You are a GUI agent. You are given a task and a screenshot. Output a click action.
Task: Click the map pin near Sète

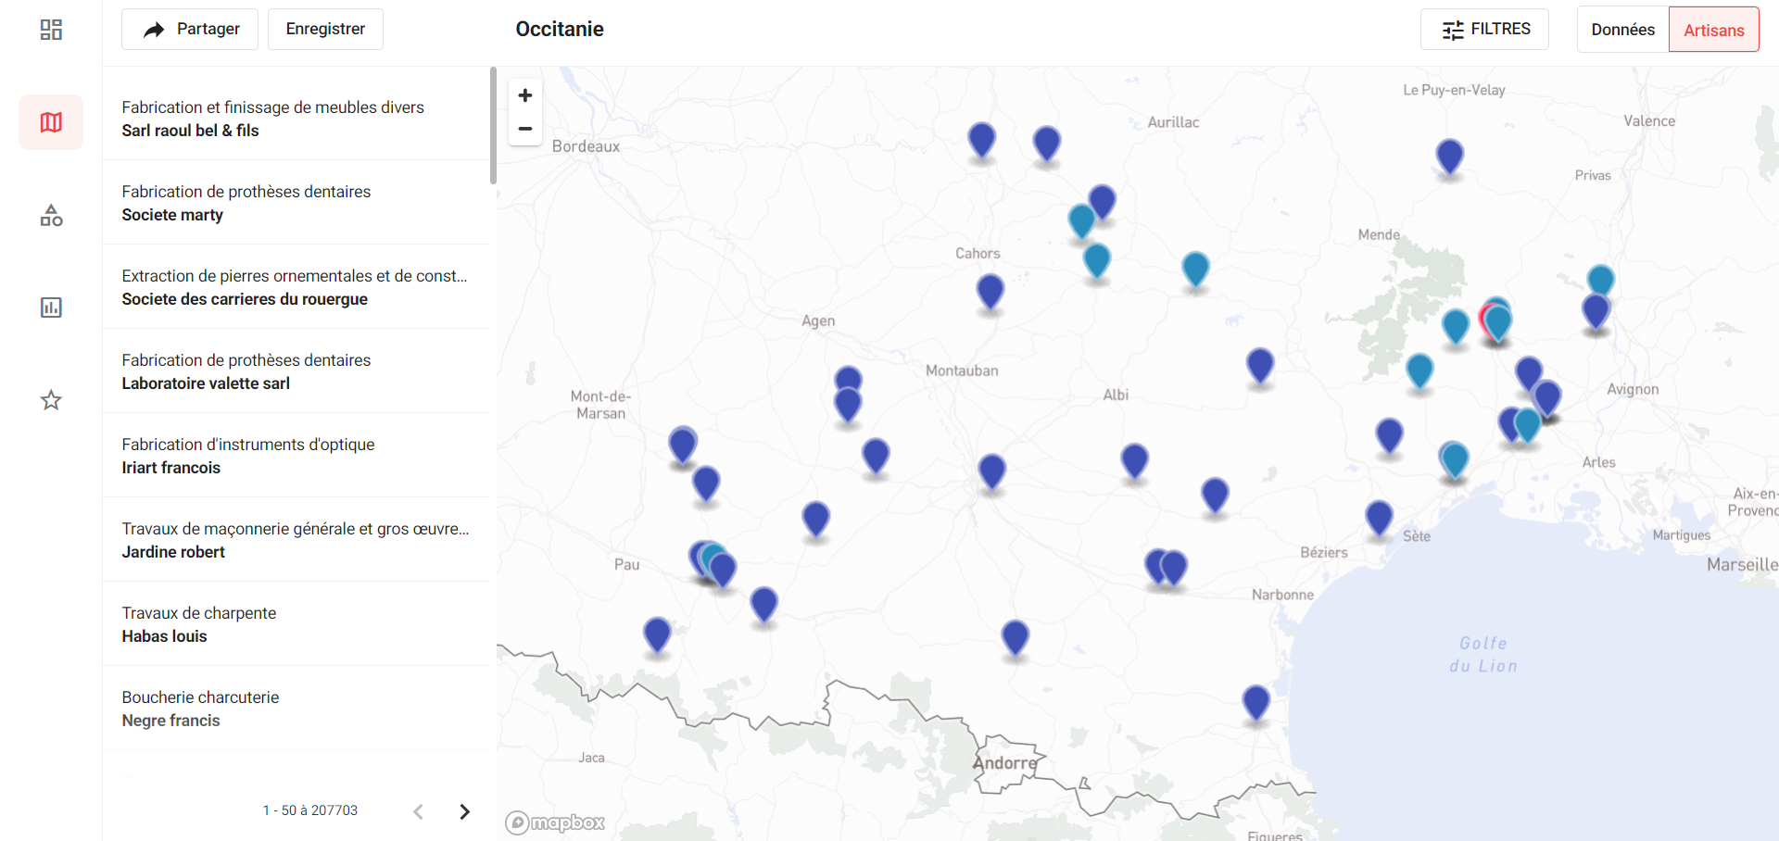[1379, 518]
